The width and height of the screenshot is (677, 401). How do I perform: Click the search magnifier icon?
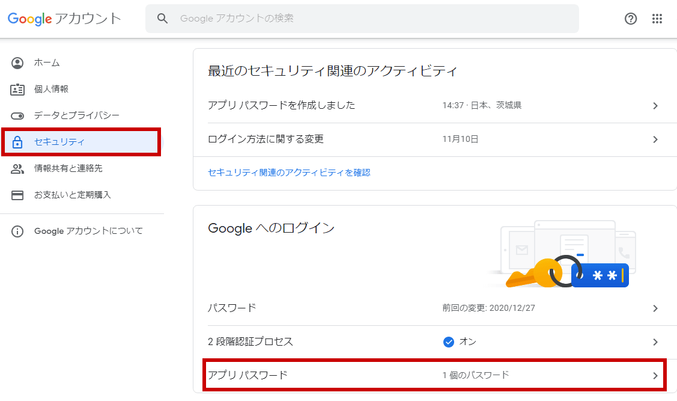click(x=162, y=19)
